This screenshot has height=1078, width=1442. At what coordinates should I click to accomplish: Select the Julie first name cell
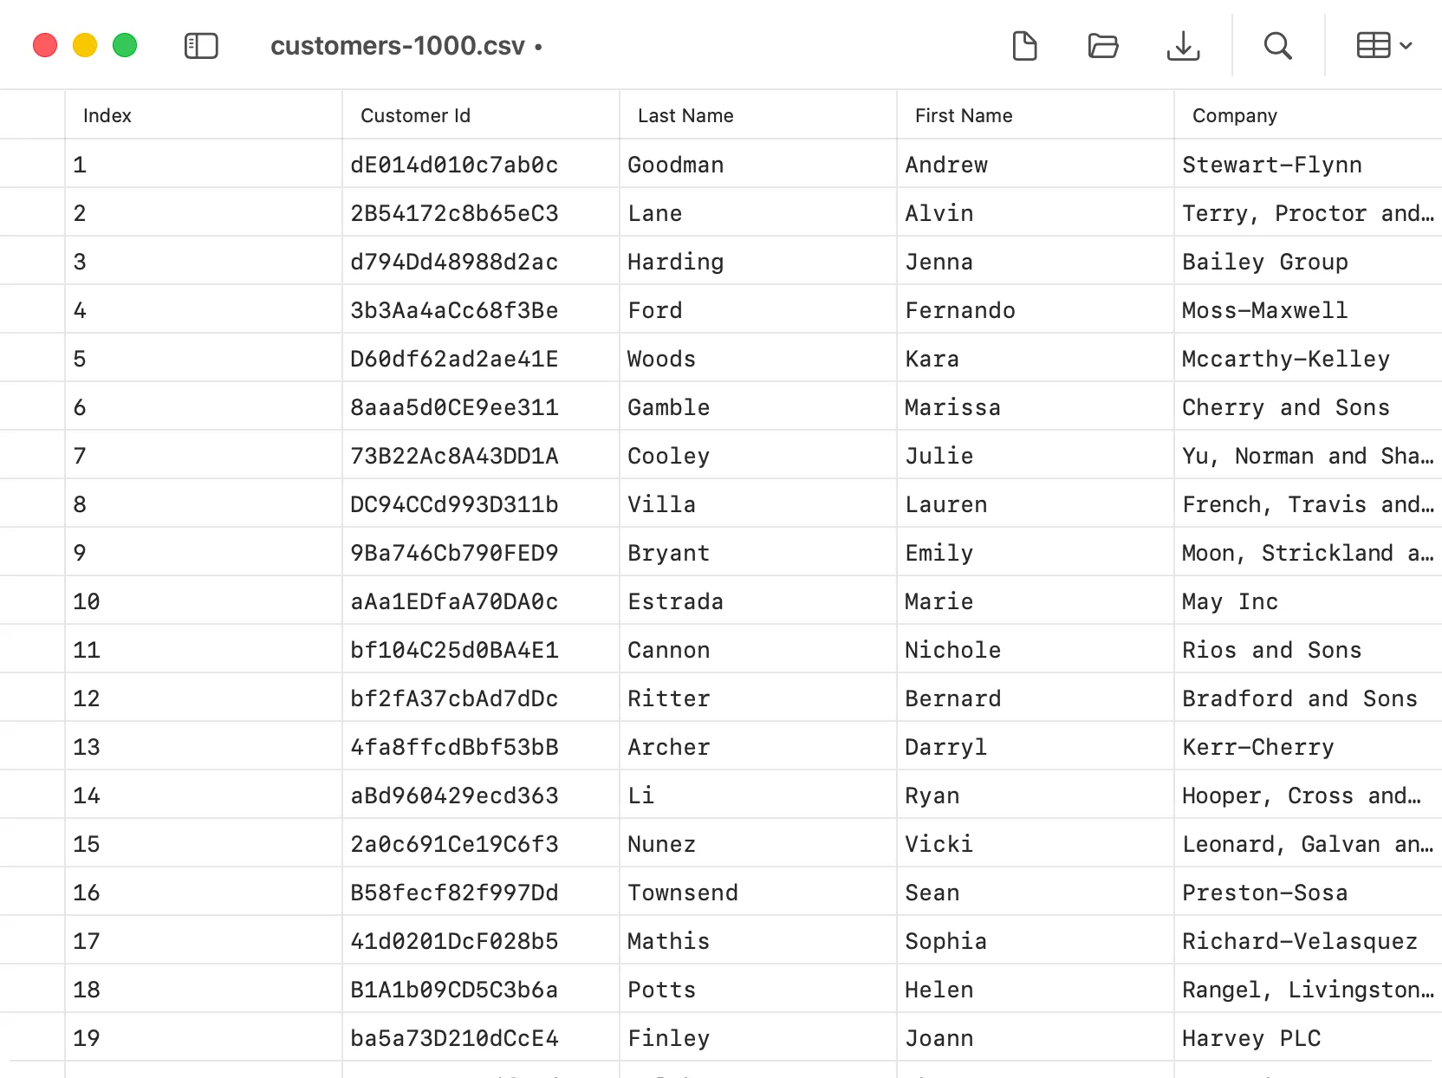(1036, 455)
